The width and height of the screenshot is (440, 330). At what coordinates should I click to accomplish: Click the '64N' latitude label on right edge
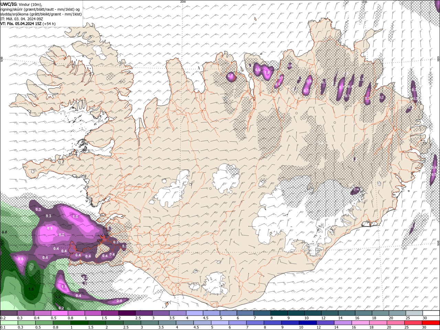(x=438, y=243)
